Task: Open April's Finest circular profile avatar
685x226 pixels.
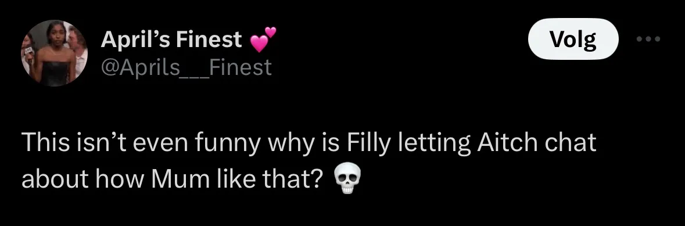Action: pyautogui.click(x=55, y=53)
